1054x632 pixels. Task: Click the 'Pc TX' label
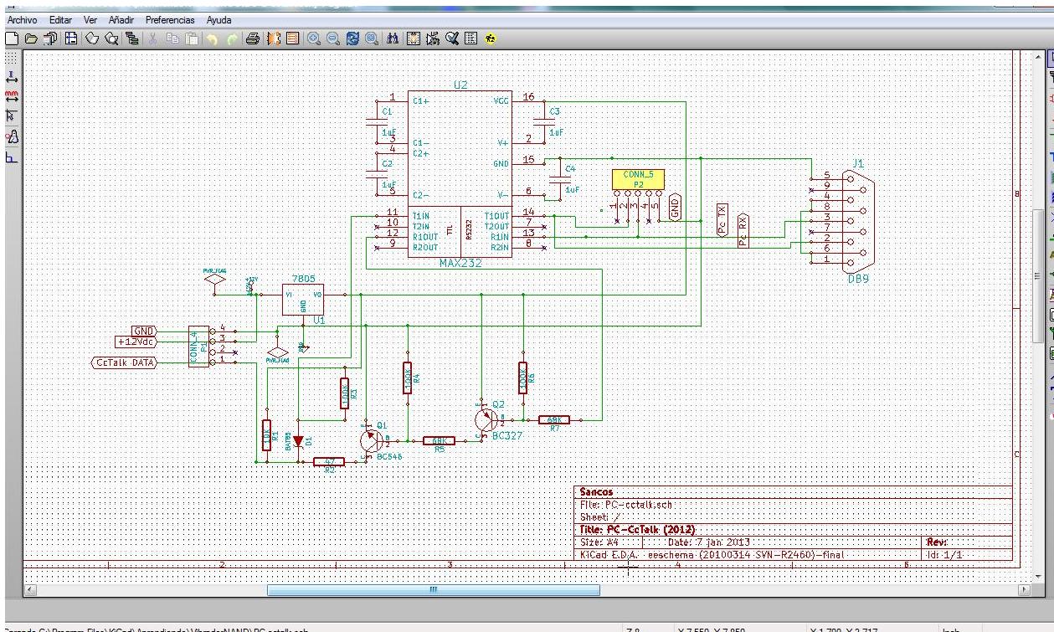[x=722, y=220]
